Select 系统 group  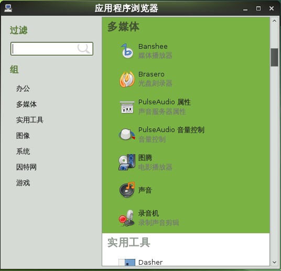[x=23, y=151]
